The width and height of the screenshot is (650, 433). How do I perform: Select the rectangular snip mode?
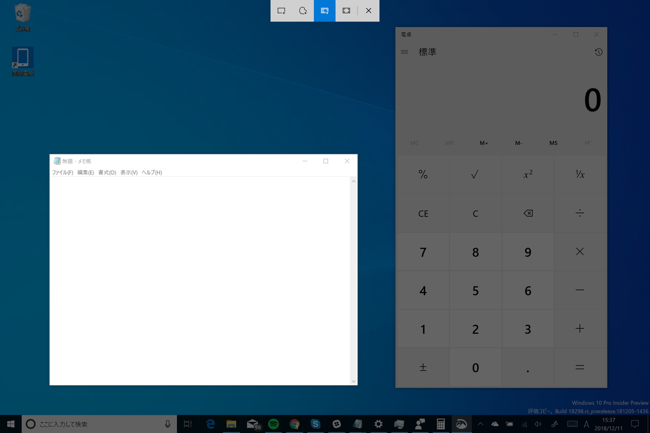(281, 11)
